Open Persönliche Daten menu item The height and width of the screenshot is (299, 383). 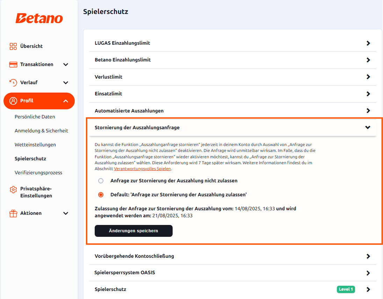coord(35,117)
